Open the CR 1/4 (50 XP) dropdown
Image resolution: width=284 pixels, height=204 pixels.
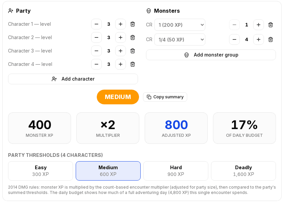tap(180, 39)
